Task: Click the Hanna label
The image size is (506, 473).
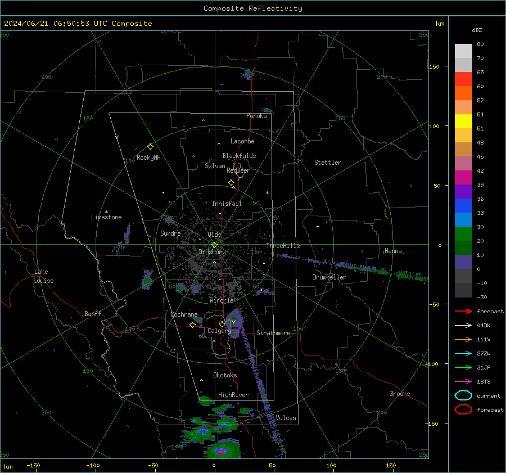Action: tap(393, 251)
